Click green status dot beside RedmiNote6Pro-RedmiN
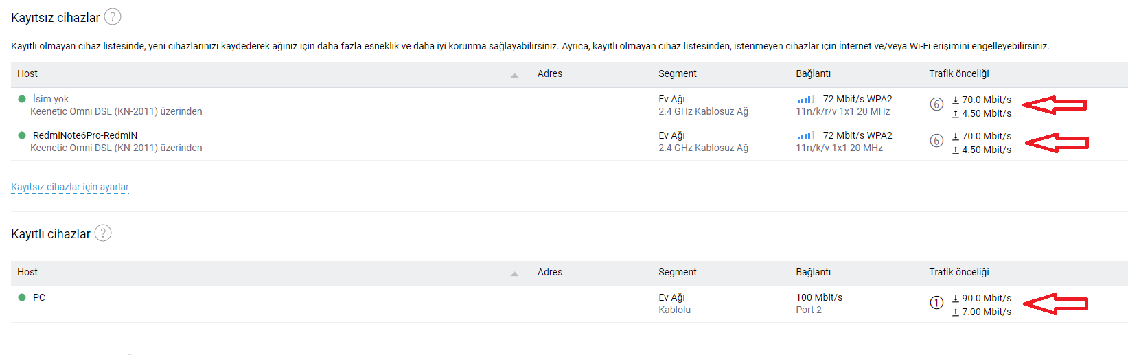 click(x=22, y=135)
